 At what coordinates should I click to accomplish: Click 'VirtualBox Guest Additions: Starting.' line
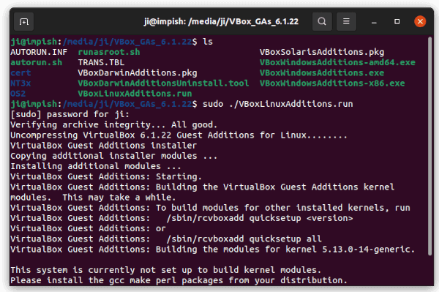[x=106, y=176]
